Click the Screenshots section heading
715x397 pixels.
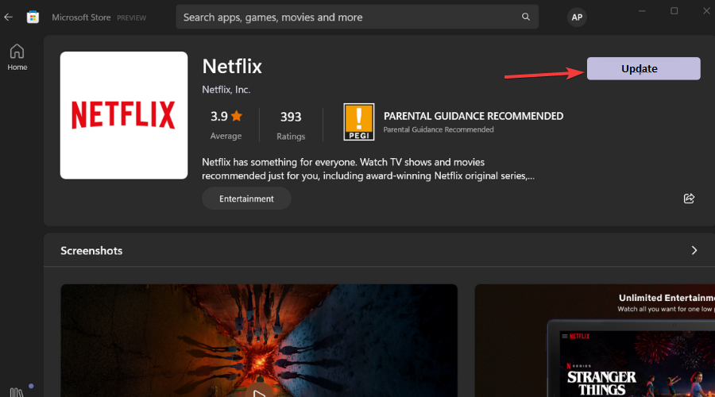click(x=91, y=251)
